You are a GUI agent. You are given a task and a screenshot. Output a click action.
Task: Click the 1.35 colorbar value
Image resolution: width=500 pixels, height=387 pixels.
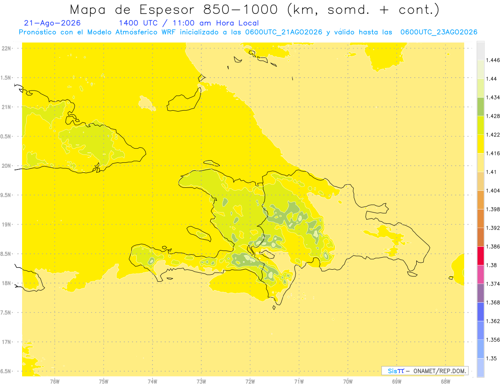(x=492, y=358)
